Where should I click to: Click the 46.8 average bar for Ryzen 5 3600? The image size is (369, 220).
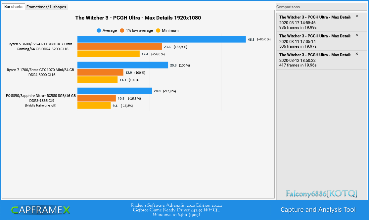(x=161, y=39)
